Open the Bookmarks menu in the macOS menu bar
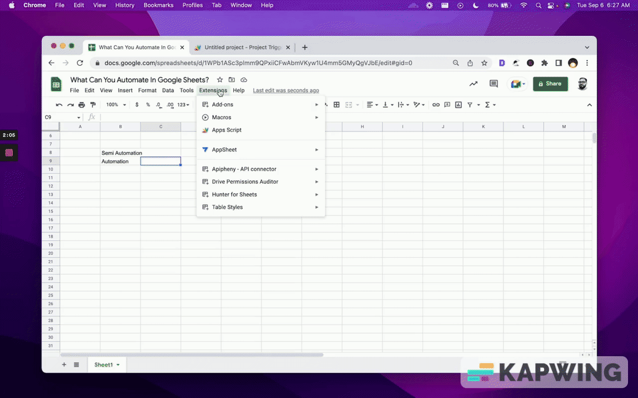638x398 pixels. point(159,5)
